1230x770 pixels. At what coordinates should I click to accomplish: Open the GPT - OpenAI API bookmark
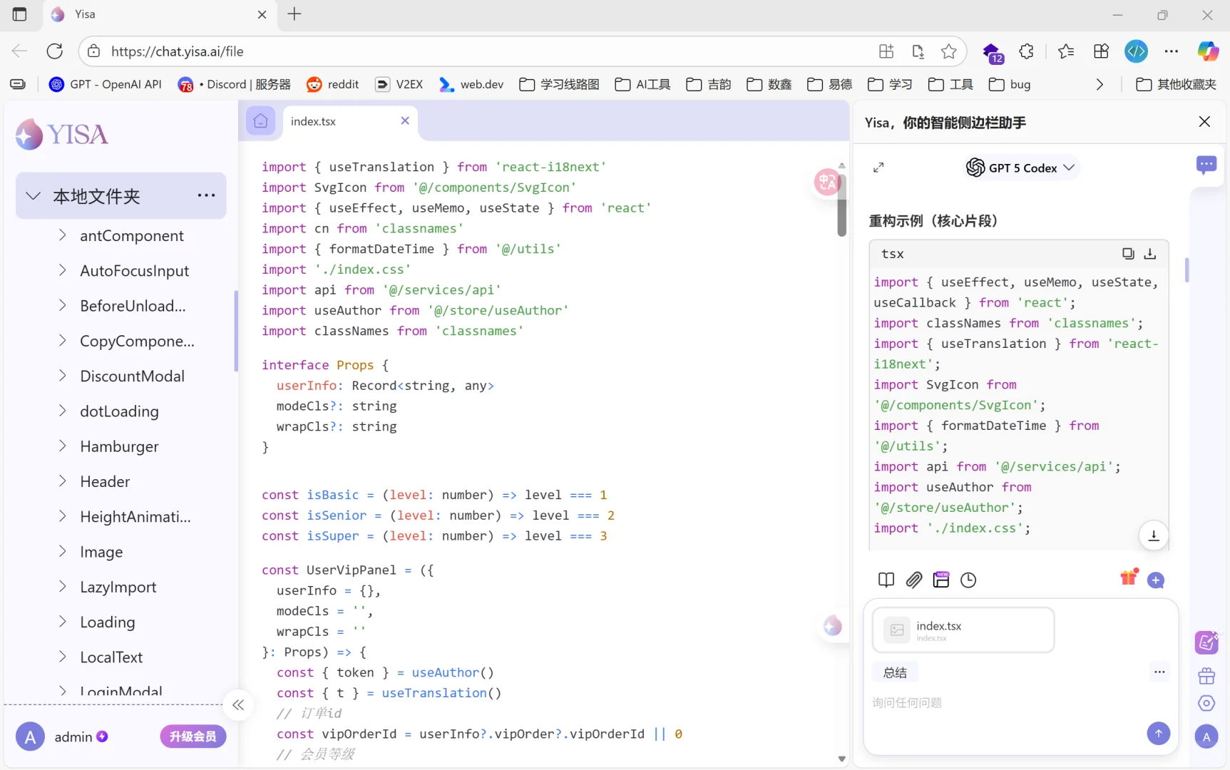click(106, 84)
